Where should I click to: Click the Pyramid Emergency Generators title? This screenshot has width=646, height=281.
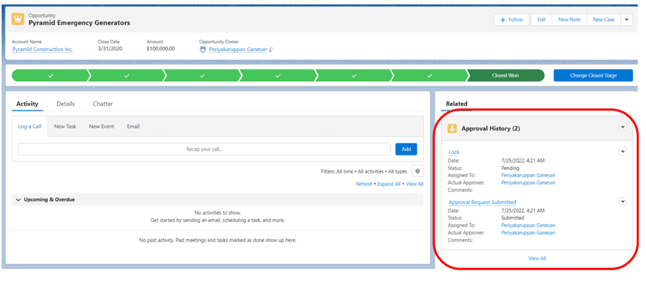[79, 23]
